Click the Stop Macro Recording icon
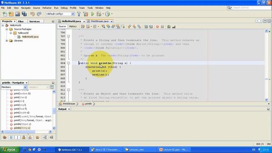Viewport: 272px width, 153px height. pyautogui.click(x=162, y=26)
